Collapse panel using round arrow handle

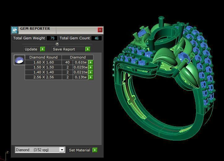(x=57, y=44)
